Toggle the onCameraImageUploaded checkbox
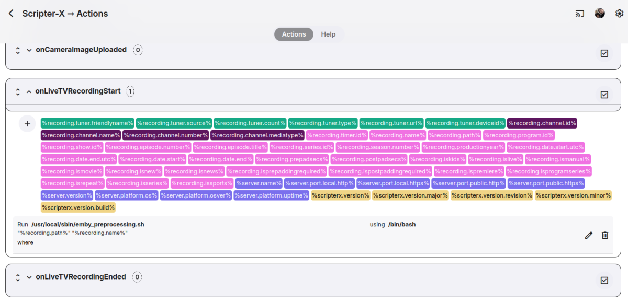The width and height of the screenshot is (628, 302). pyautogui.click(x=604, y=53)
